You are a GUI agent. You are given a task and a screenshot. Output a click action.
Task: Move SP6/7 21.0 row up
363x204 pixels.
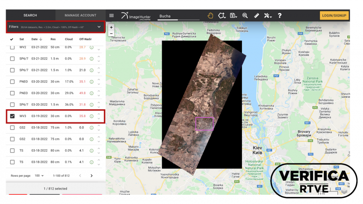tap(99, 68)
